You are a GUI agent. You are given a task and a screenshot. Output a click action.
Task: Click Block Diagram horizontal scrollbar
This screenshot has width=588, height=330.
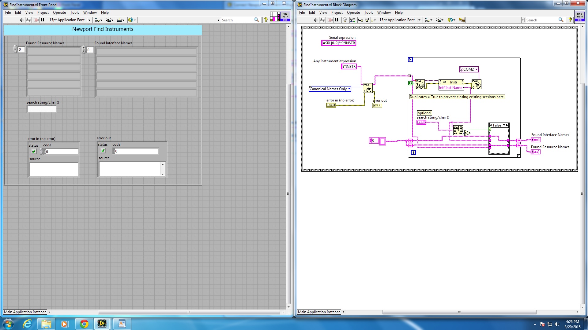coord(460,312)
